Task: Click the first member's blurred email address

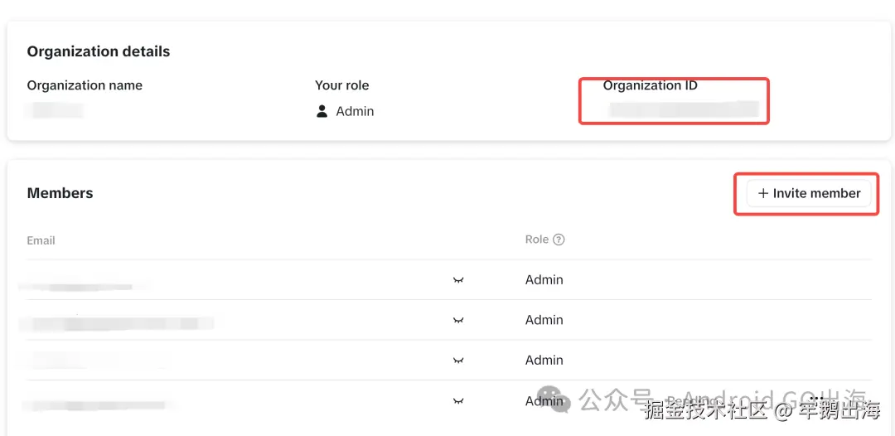Action: [x=83, y=286]
